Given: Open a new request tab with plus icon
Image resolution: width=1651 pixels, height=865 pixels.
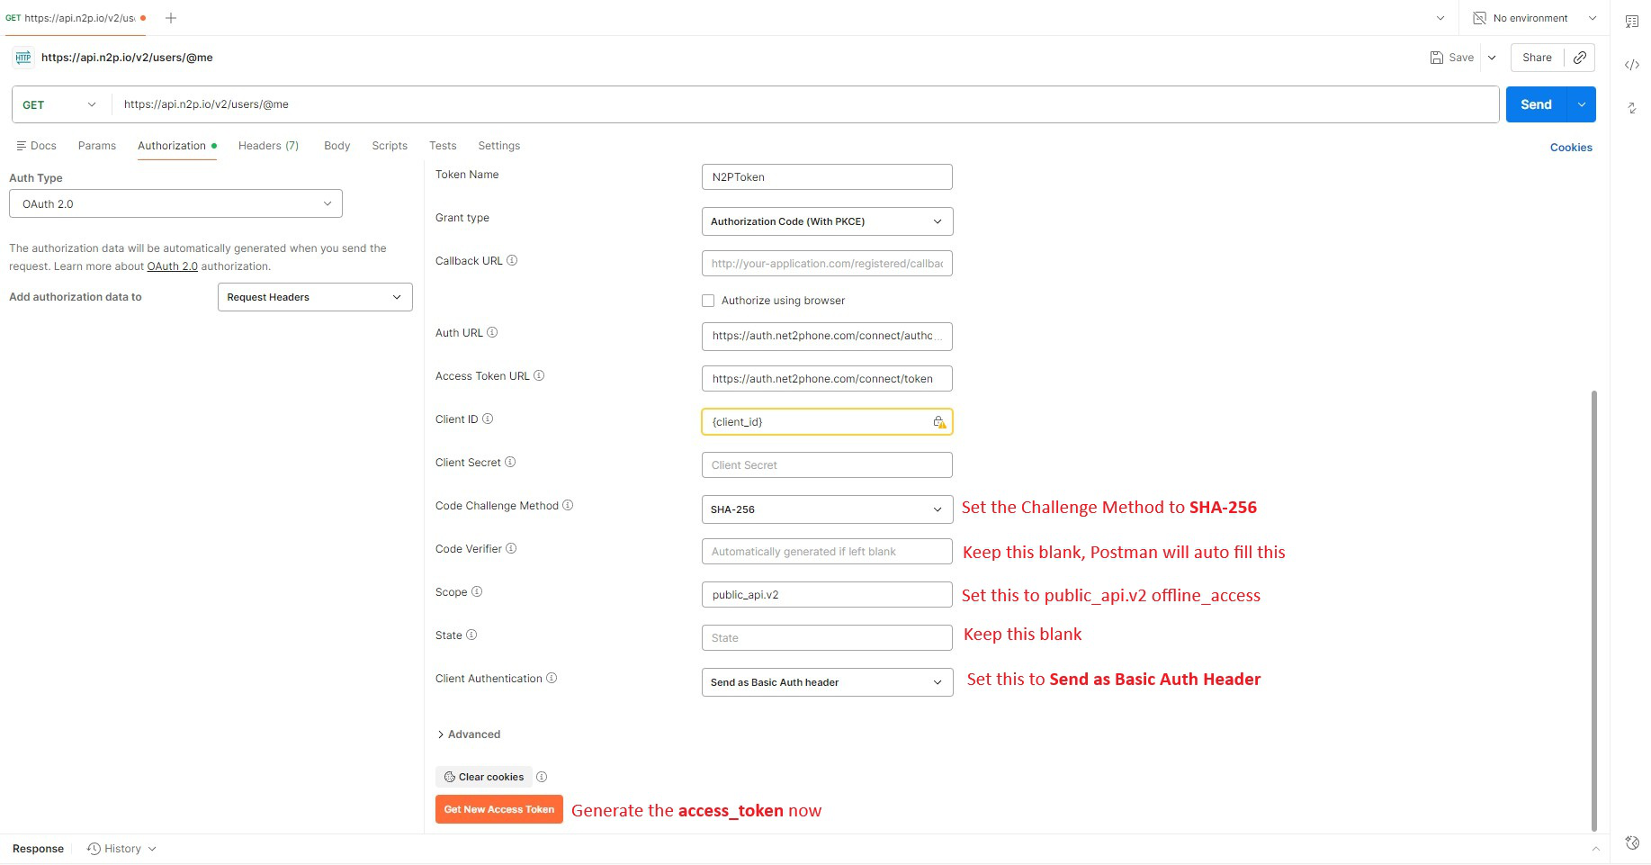Looking at the screenshot, I should click(171, 18).
